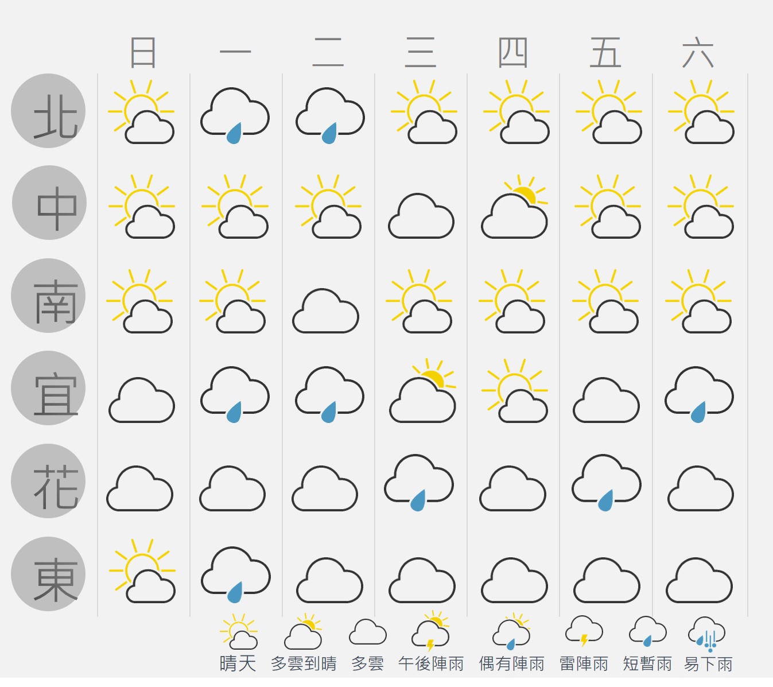Screen dimensions: 773x687
Task: Click the 晴天 legend label
Action: (238, 664)
